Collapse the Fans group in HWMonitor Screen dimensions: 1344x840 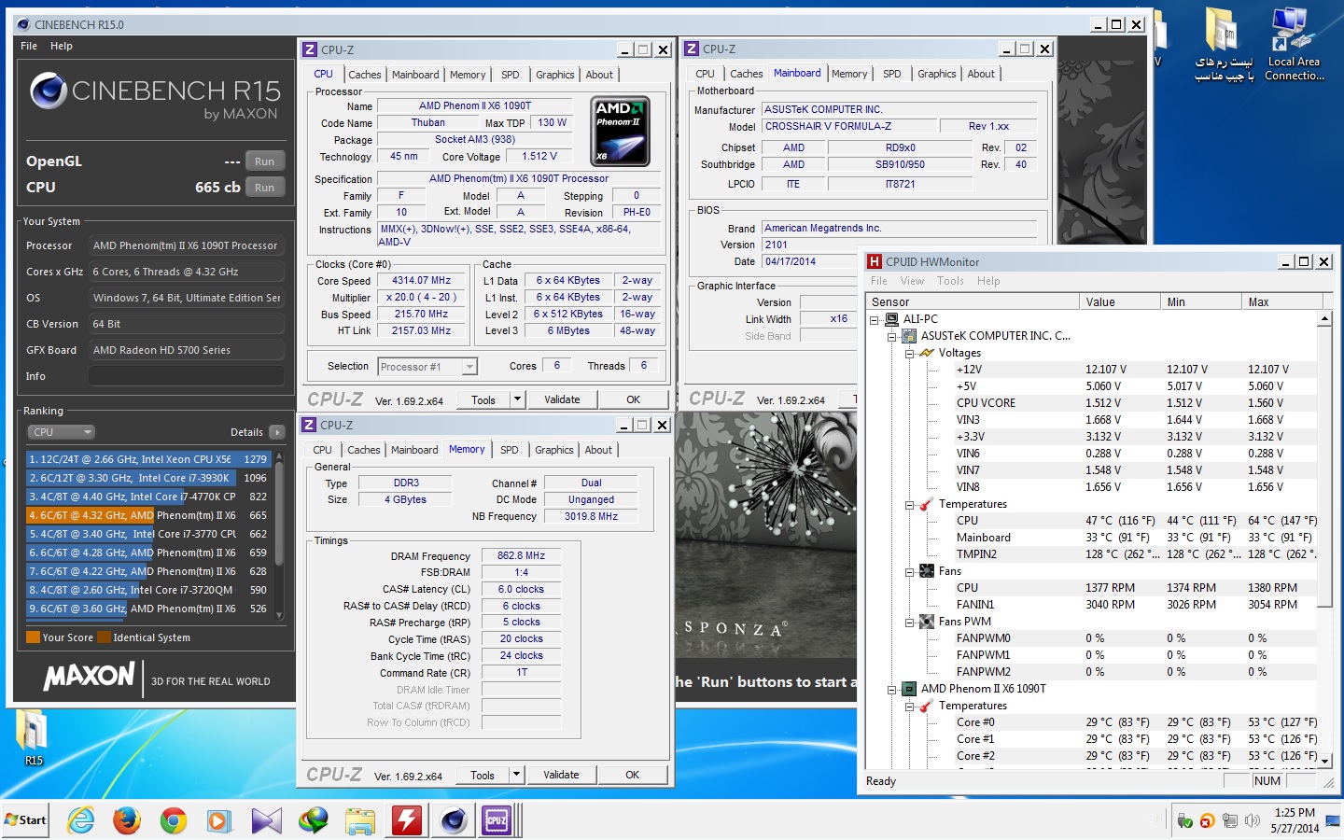[909, 572]
